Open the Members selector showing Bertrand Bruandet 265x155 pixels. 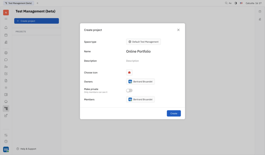(140, 99)
